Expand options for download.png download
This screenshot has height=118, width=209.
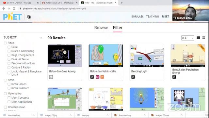pyautogui.click(x=145, y=115)
